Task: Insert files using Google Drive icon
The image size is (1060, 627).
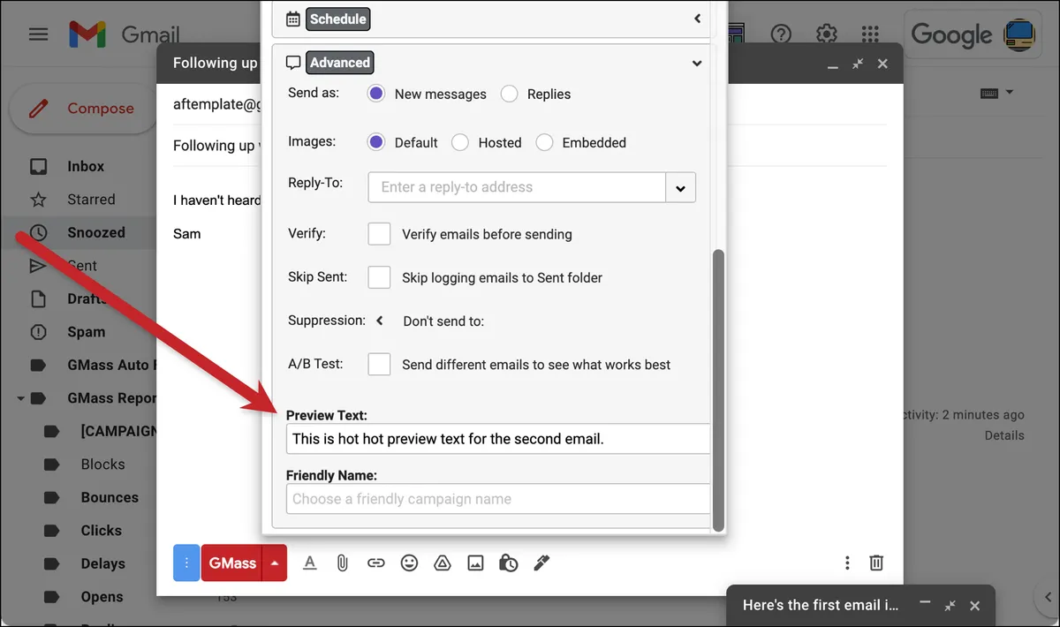Action: [443, 563]
